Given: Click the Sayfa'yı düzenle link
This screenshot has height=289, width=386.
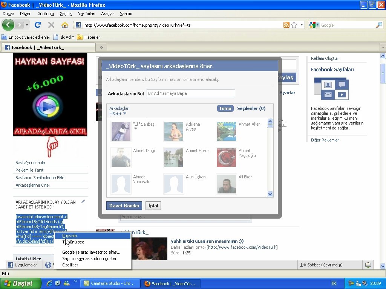Looking at the screenshot, I should (x=30, y=163).
